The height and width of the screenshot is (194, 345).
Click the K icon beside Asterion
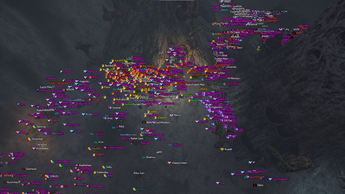click(75, 185)
